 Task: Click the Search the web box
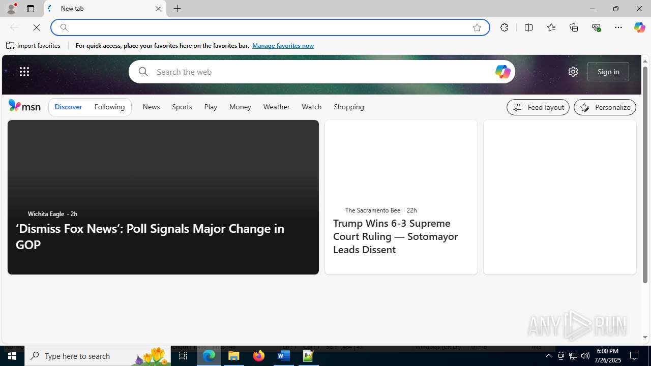pyautogui.click(x=321, y=72)
